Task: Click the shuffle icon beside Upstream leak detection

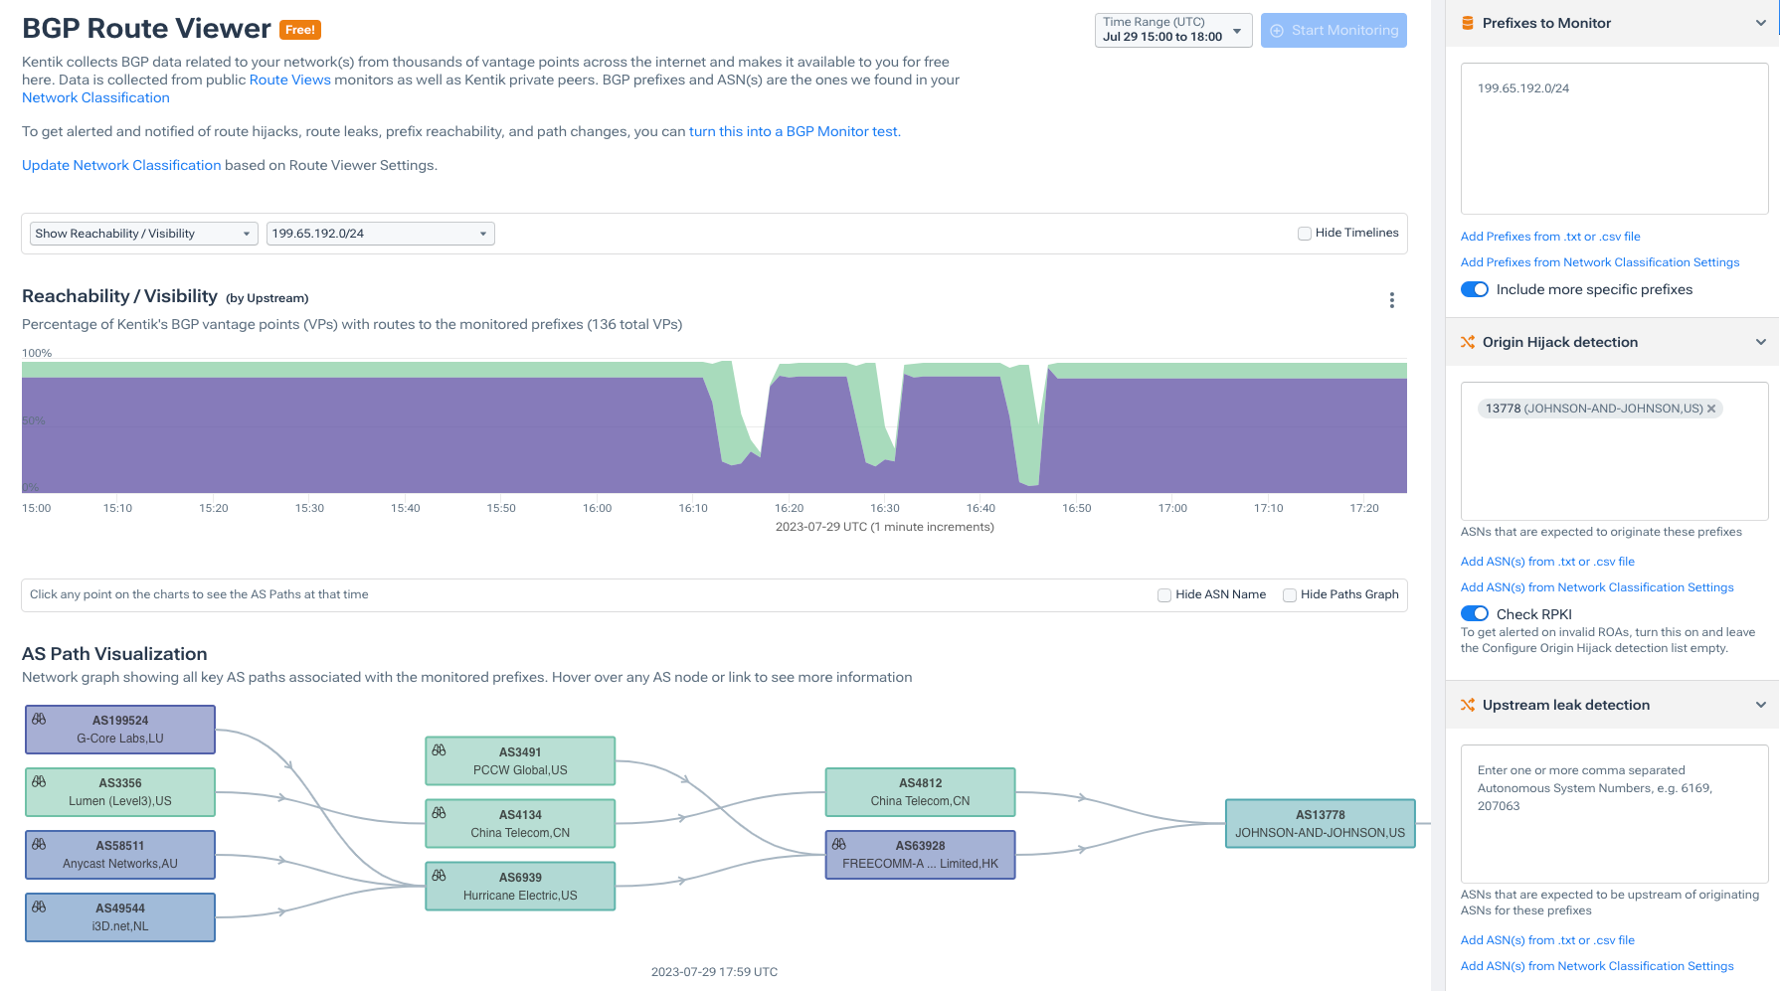Action: [x=1468, y=704]
